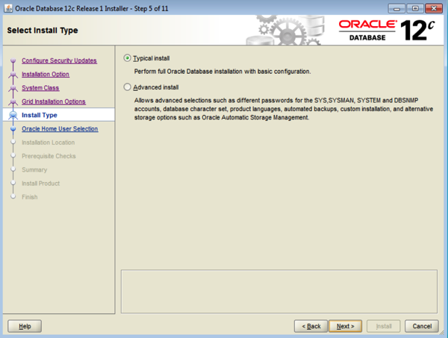Click the Typical install description text
The width and height of the screenshot is (448, 338).
point(223,72)
